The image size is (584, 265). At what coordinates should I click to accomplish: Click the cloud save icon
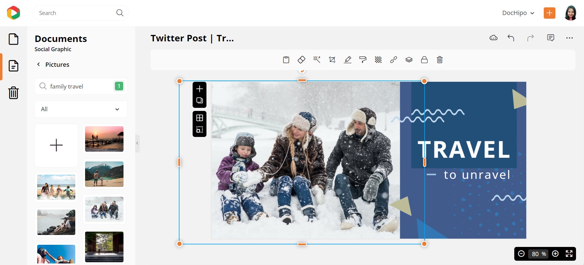(x=493, y=38)
